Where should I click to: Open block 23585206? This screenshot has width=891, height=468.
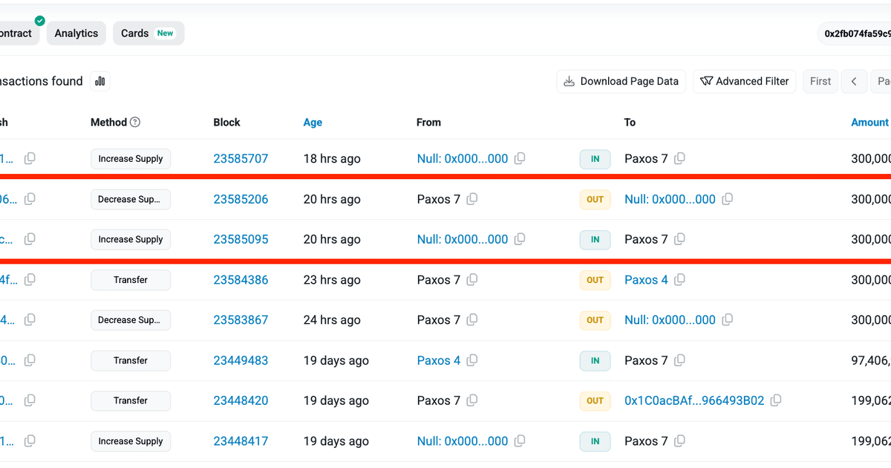pyautogui.click(x=241, y=199)
